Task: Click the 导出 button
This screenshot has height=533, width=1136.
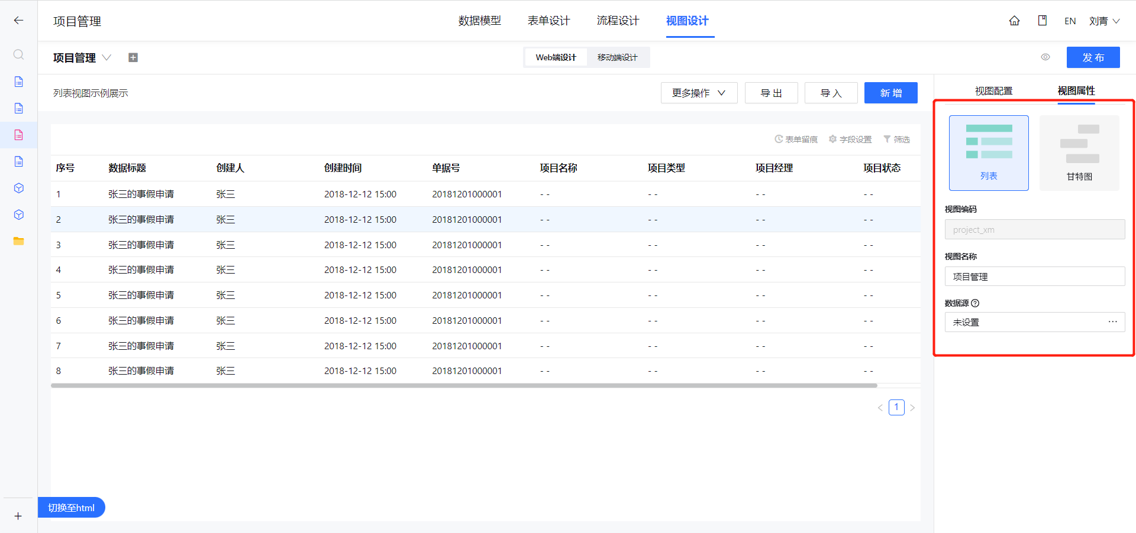Action: pos(771,93)
